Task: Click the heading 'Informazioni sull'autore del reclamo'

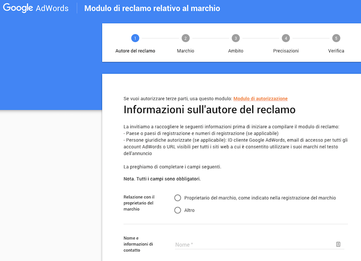Action: point(209,110)
